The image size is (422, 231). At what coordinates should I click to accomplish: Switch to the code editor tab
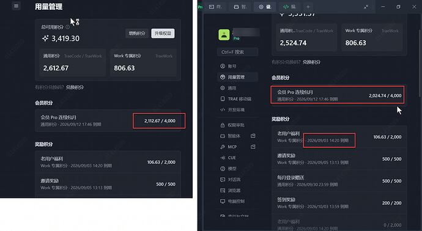(x=289, y=7)
